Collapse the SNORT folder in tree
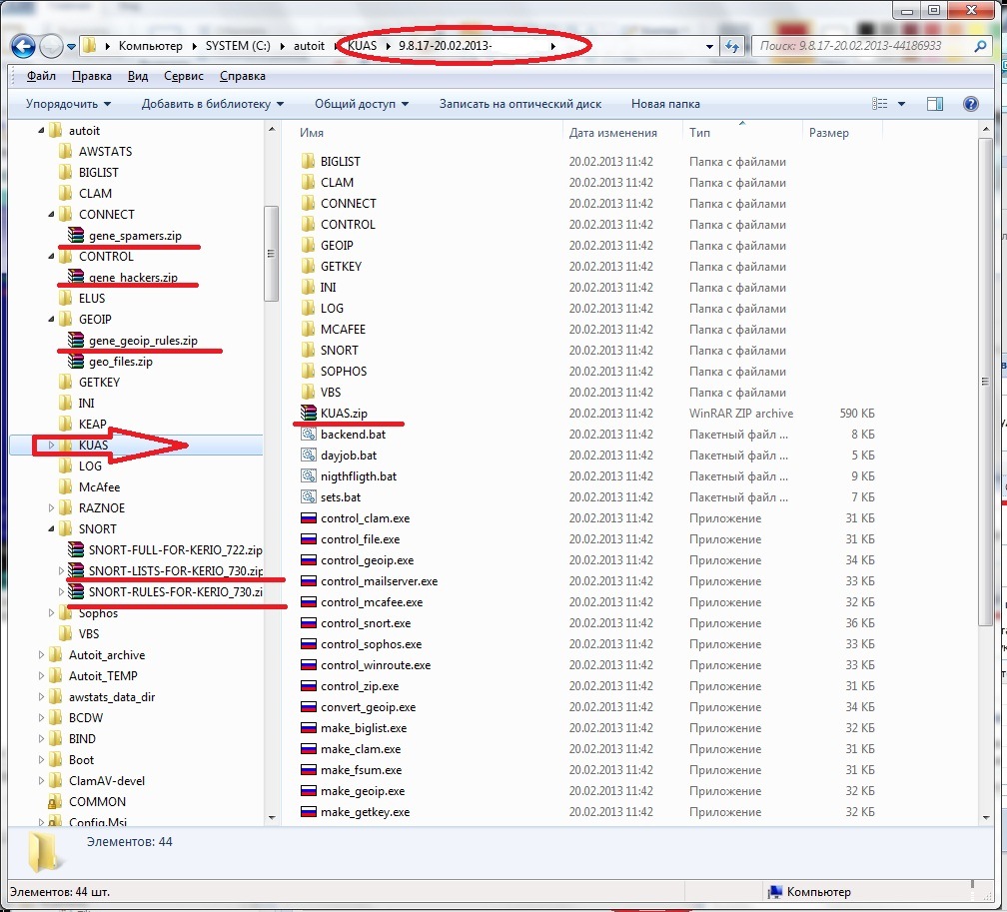Image resolution: width=1007 pixels, height=912 pixels. tap(52, 529)
